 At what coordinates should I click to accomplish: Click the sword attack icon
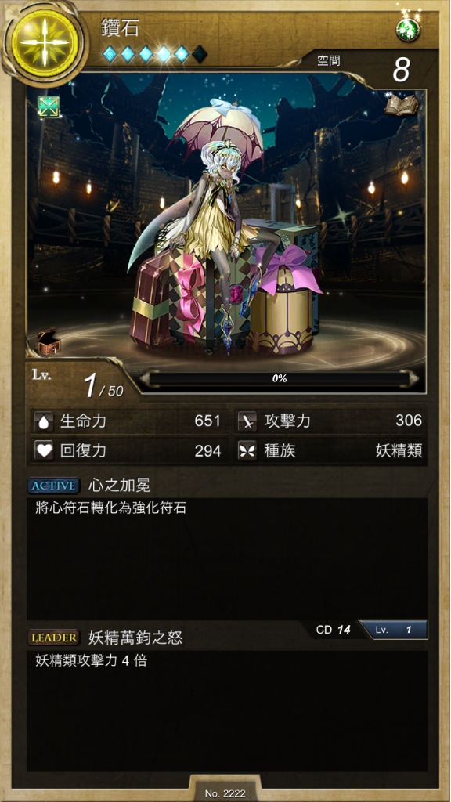point(247,421)
